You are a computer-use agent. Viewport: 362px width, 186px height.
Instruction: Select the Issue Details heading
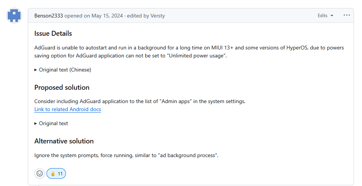pos(53,33)
